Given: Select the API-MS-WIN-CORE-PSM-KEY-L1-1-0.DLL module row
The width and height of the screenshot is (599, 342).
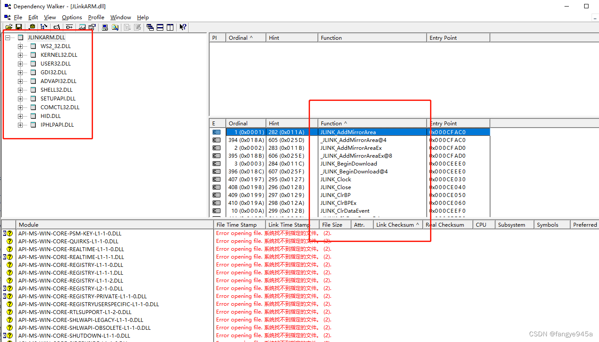Looking at the screenshot, I should [299, 233].
